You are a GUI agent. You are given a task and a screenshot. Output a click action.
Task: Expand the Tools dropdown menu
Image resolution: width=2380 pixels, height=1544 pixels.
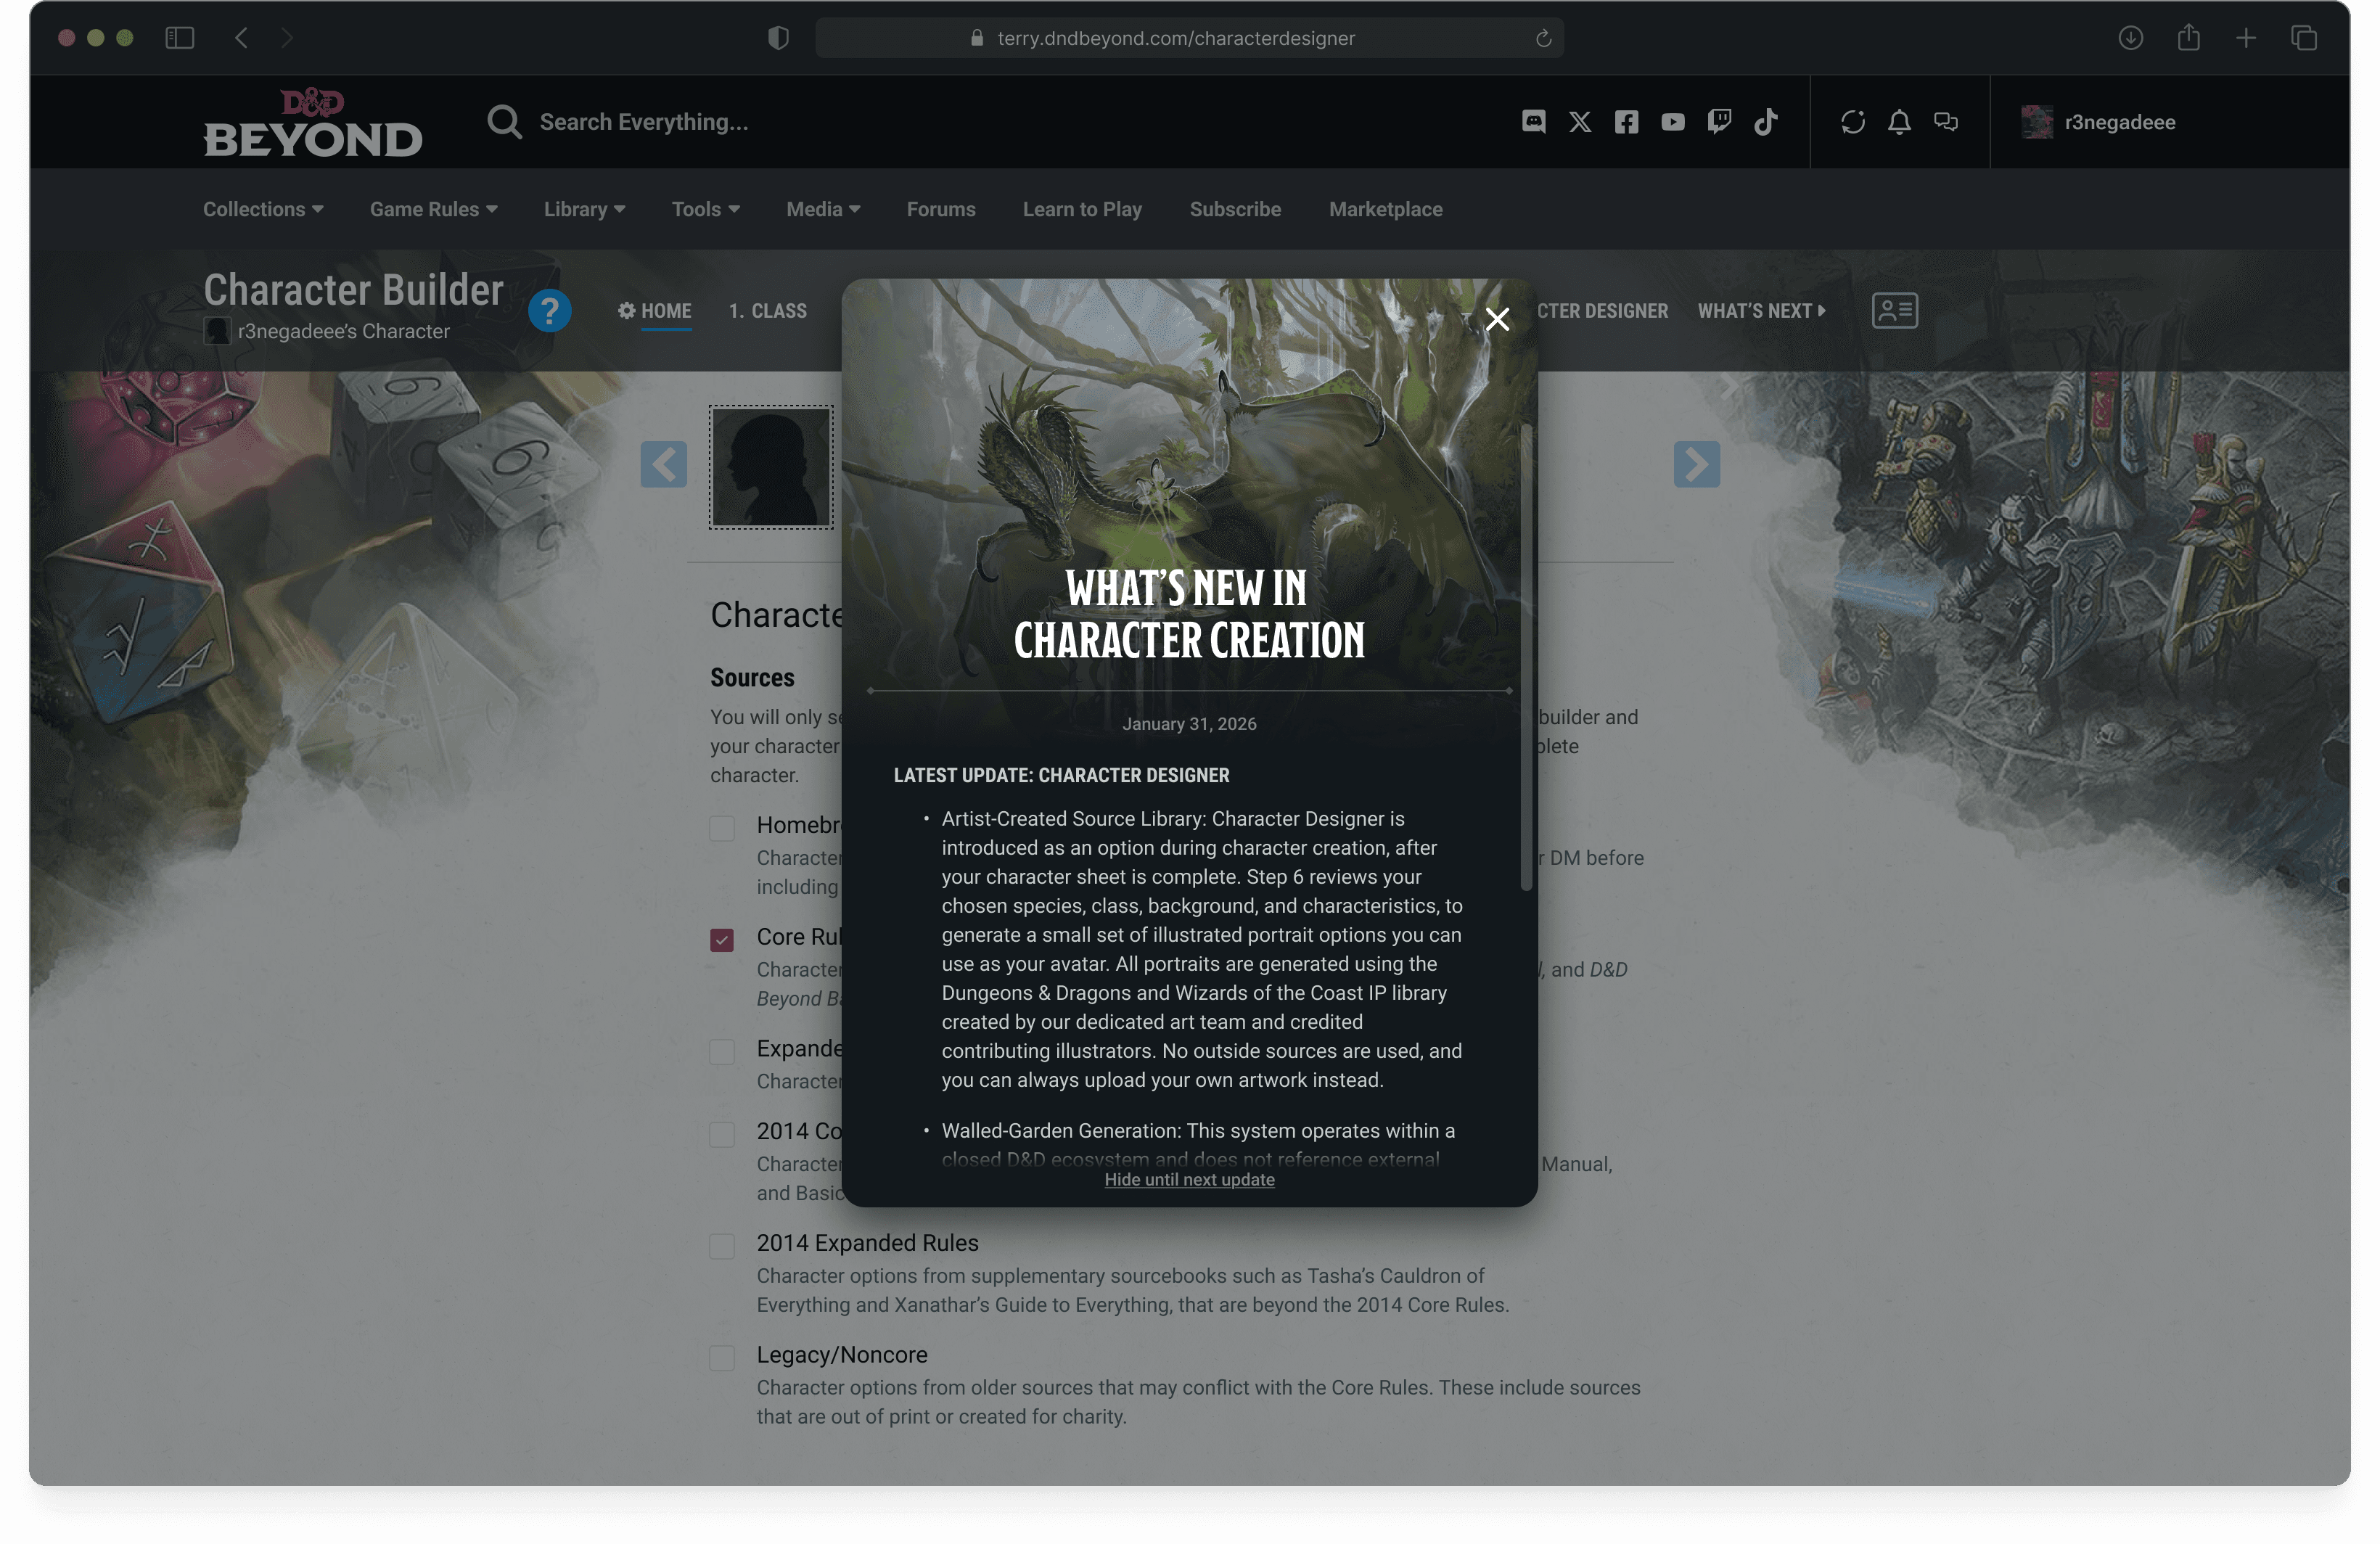coord(705,209)
